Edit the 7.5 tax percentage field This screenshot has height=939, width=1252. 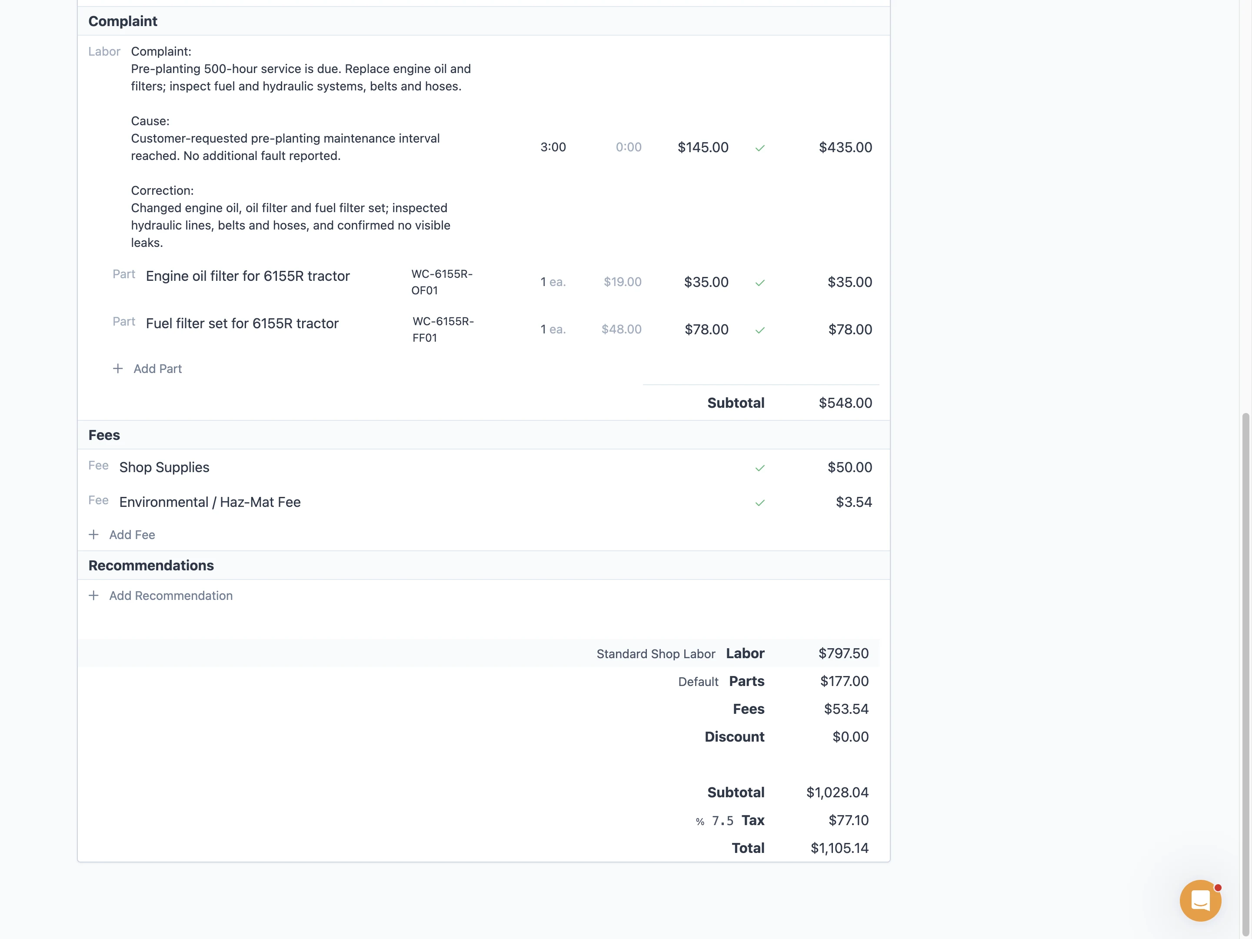[x=722, y=821]
